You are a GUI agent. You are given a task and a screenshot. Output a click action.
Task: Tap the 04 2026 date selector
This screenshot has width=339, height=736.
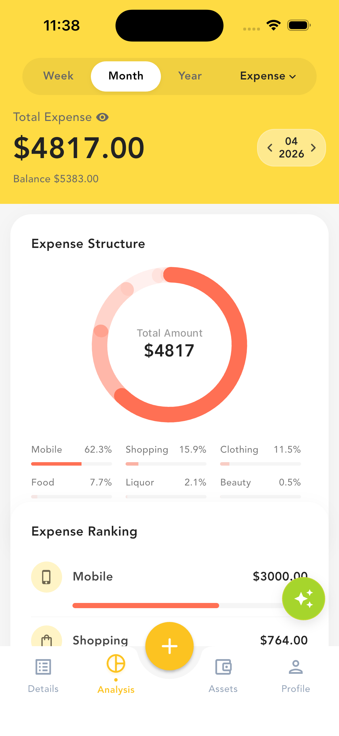291,147
